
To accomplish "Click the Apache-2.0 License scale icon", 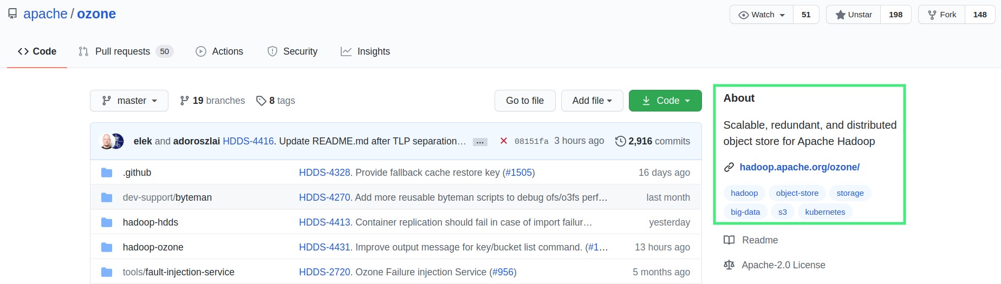I will tap(729, 265).
